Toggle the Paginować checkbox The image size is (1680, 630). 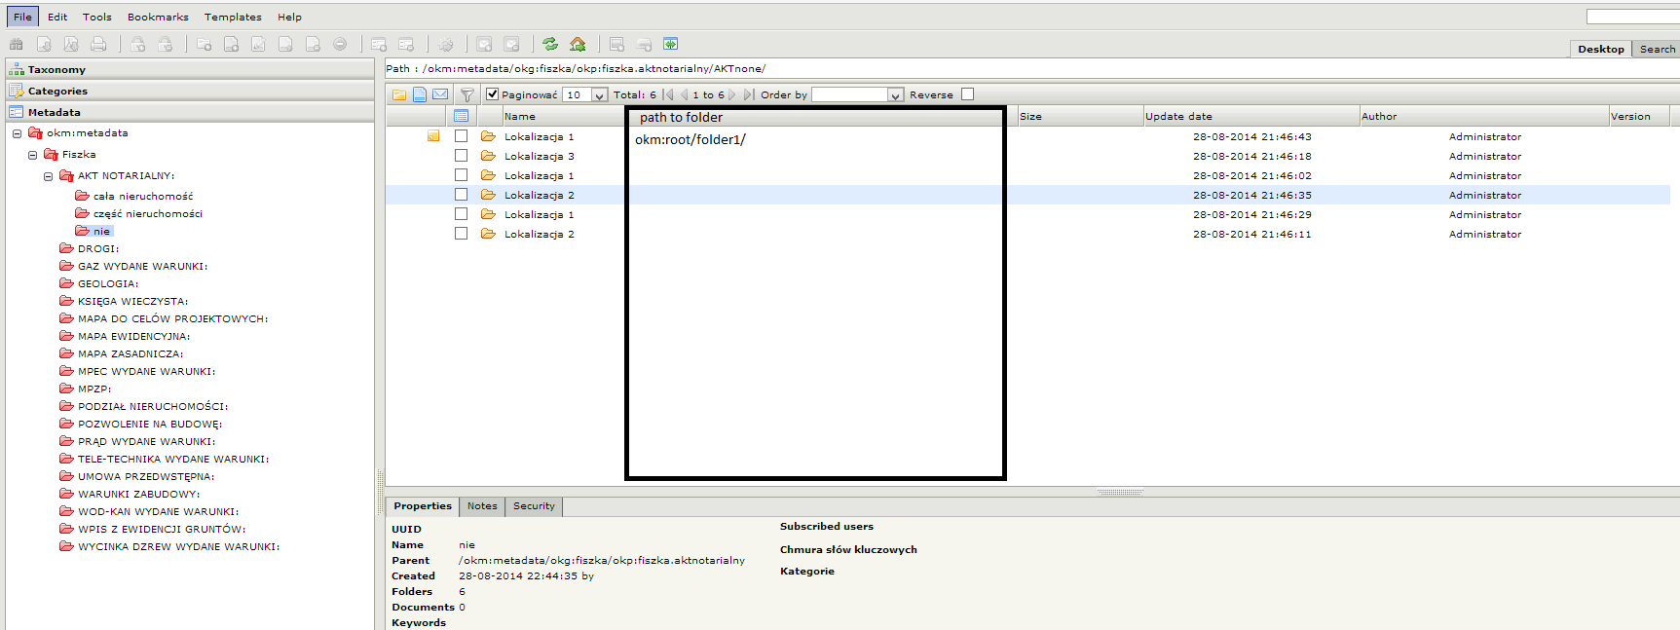[x=492, y=94]
